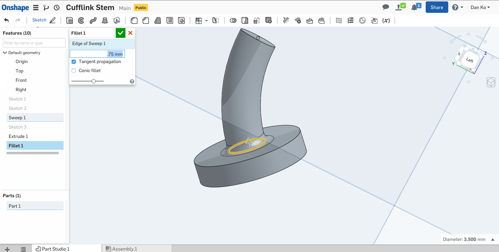Open the version history clock icon
Screen dimensions: 499x252
tap(57, 8)
